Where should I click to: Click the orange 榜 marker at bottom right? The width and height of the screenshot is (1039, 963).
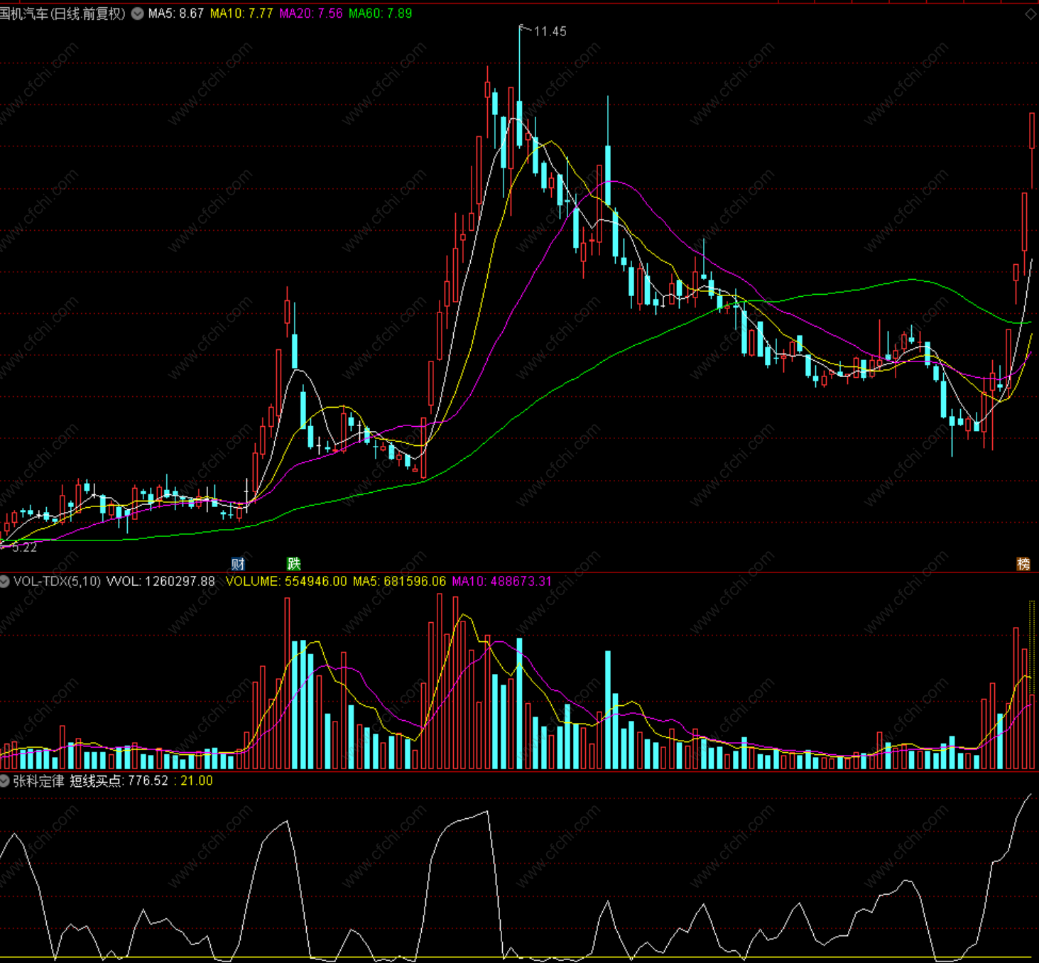[1023, 564]
